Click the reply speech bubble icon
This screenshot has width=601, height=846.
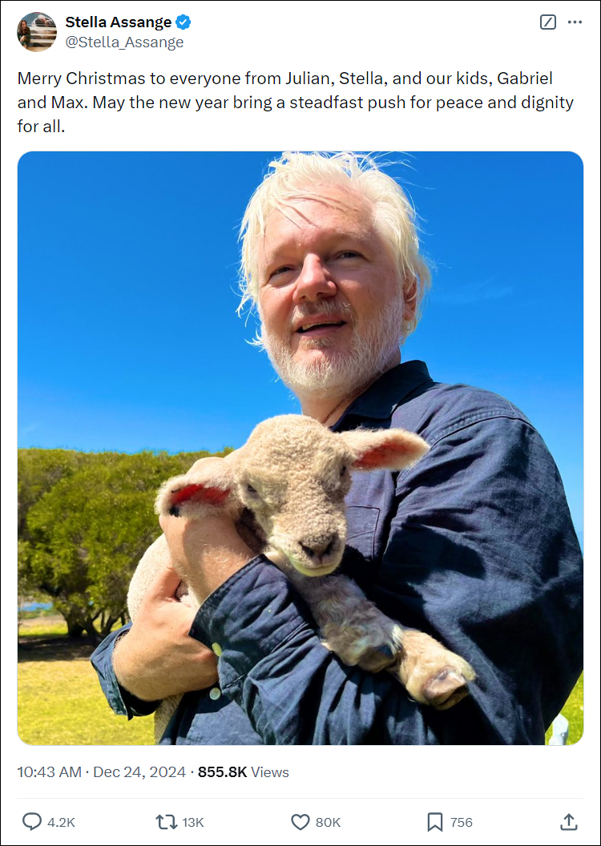[32, 822]
